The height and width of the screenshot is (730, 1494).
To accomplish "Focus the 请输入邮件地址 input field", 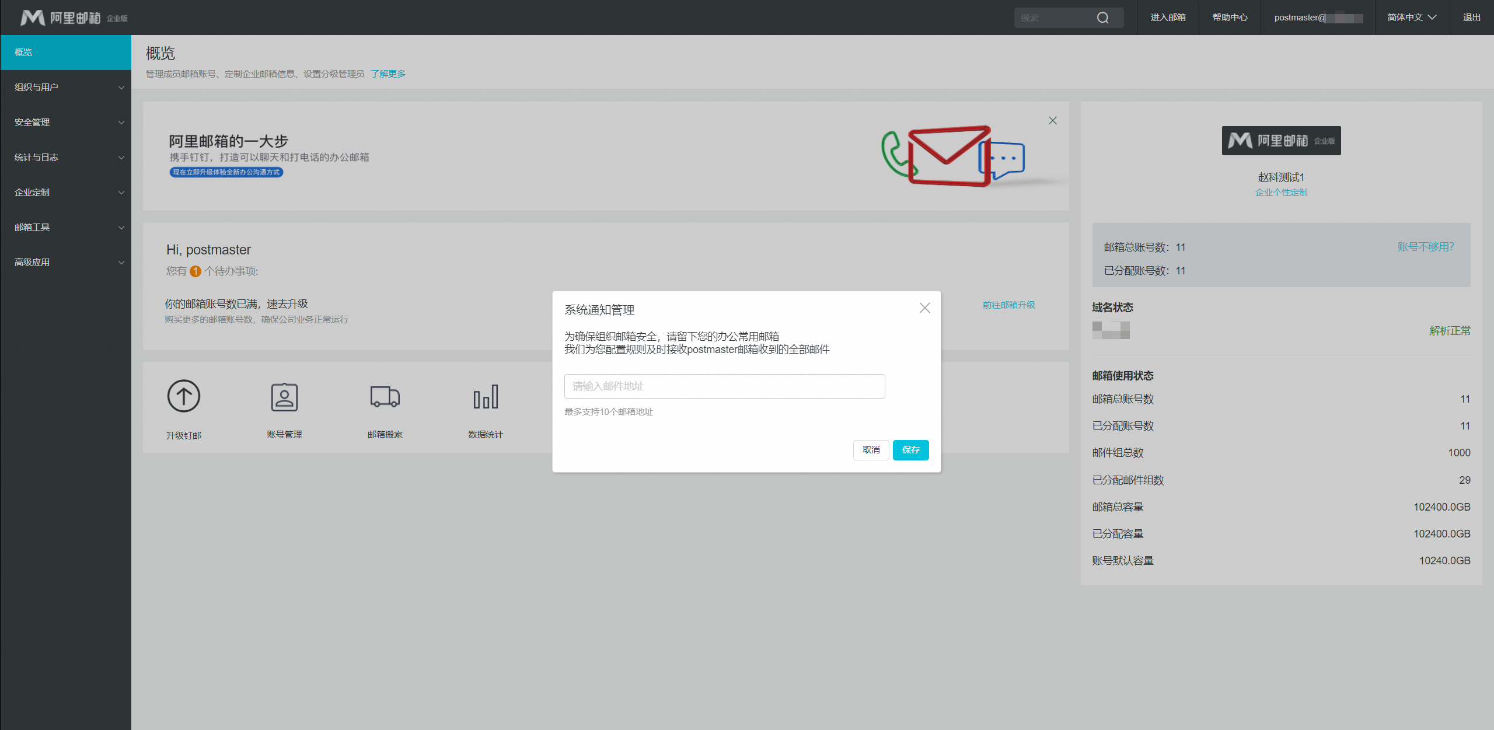I will tap(724, 386).
